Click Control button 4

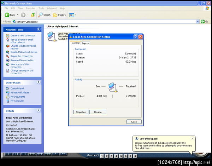coord(116,156)
